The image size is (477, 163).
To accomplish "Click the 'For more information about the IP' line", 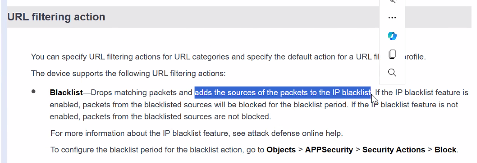I will pyautogui.click(x=197, y=133).
